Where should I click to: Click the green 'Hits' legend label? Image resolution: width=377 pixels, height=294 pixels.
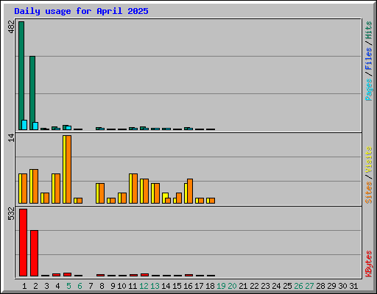(368, 30)
